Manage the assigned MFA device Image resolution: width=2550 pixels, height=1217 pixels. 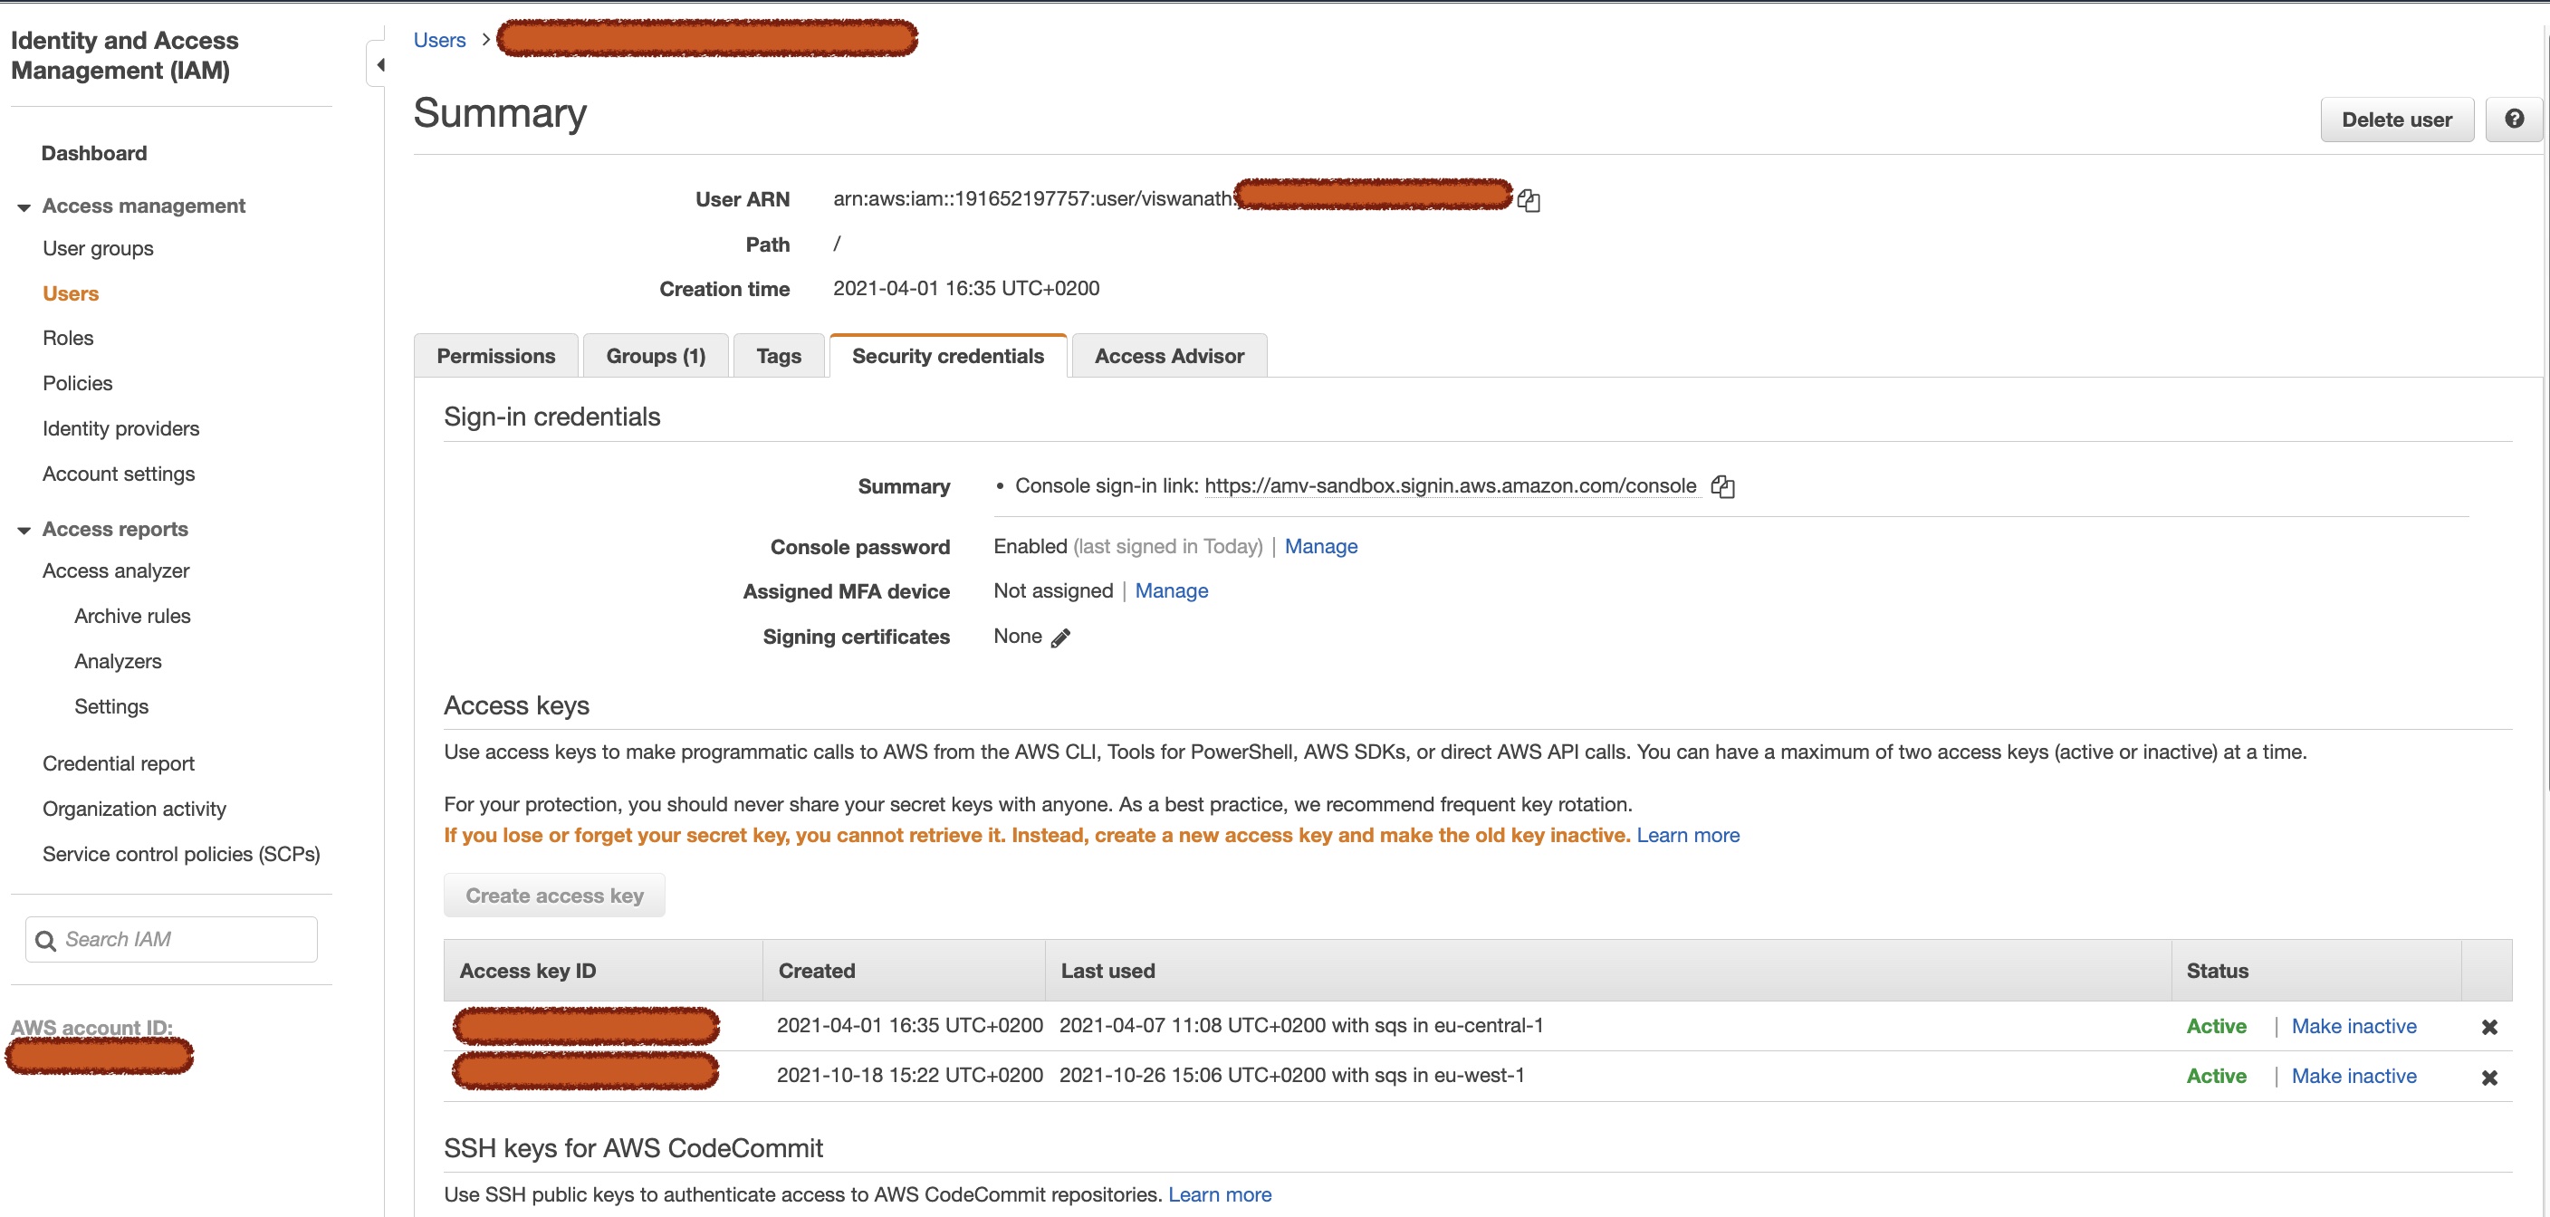tap(1171, 590)
